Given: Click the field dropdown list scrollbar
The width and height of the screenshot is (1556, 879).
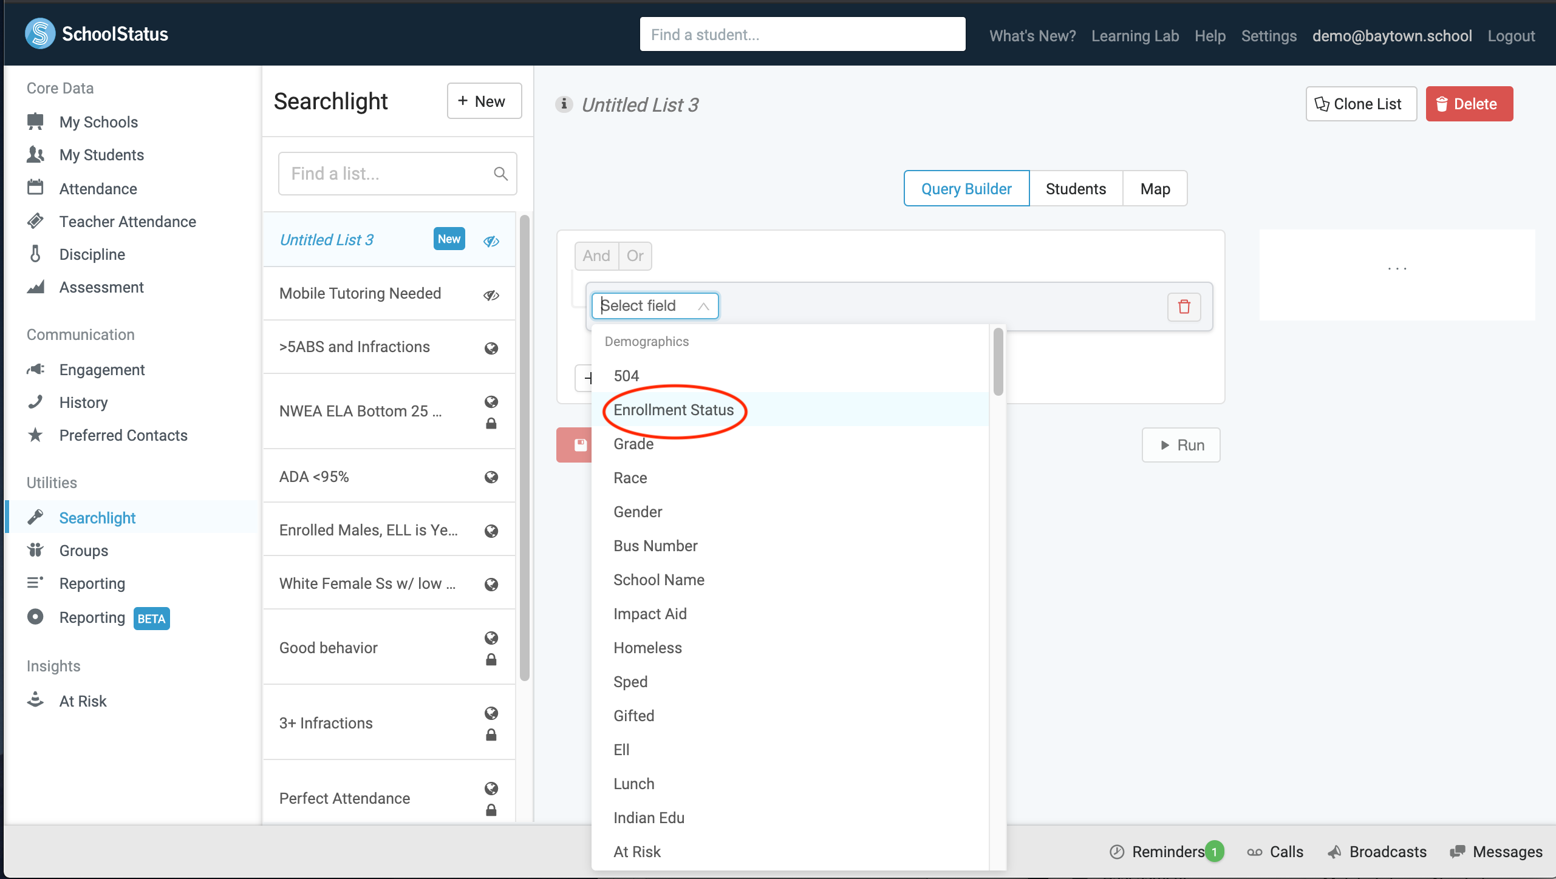Looking at the screenshot, I should [998, 362].
